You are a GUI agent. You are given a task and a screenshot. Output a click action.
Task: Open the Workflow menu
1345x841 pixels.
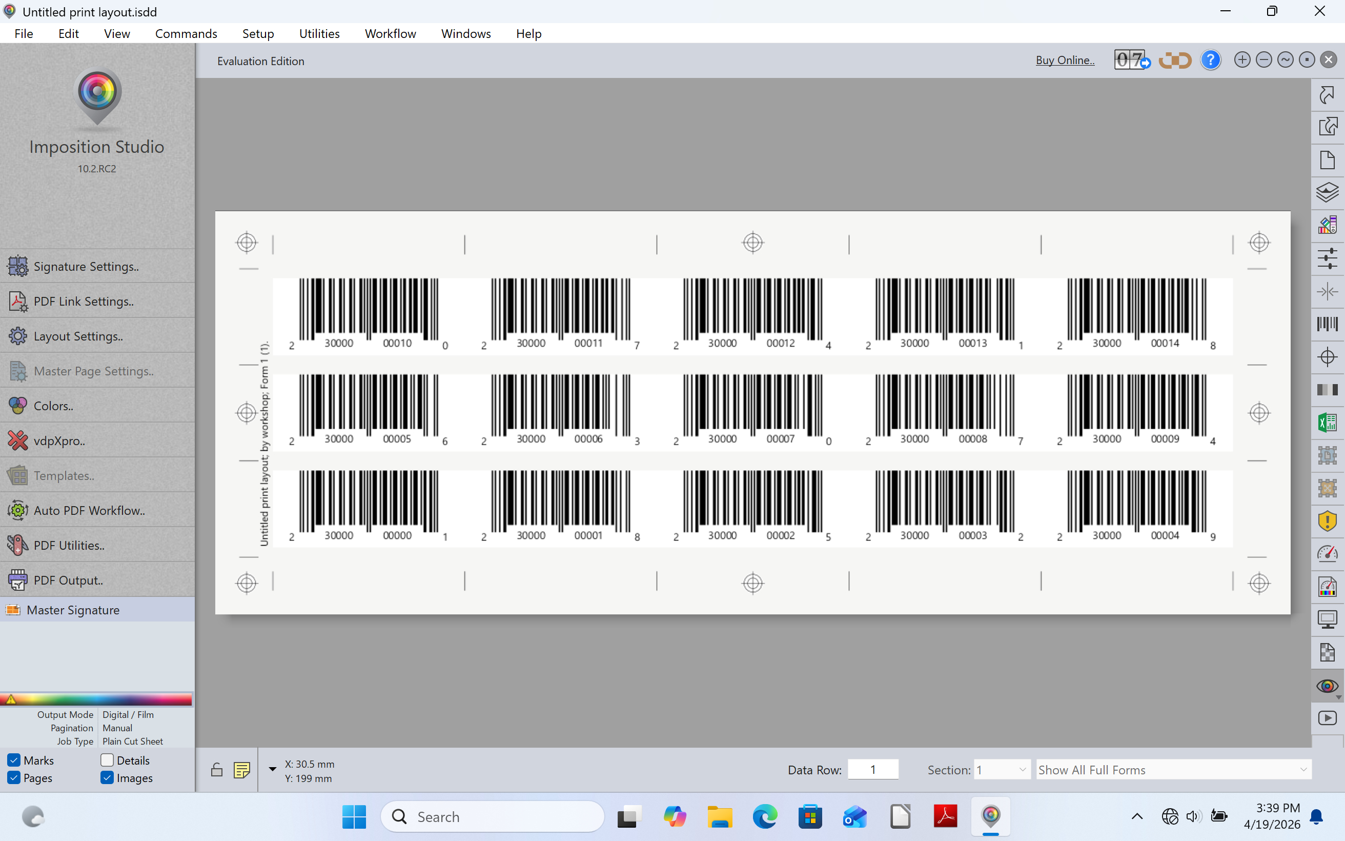tap(390, 33)
